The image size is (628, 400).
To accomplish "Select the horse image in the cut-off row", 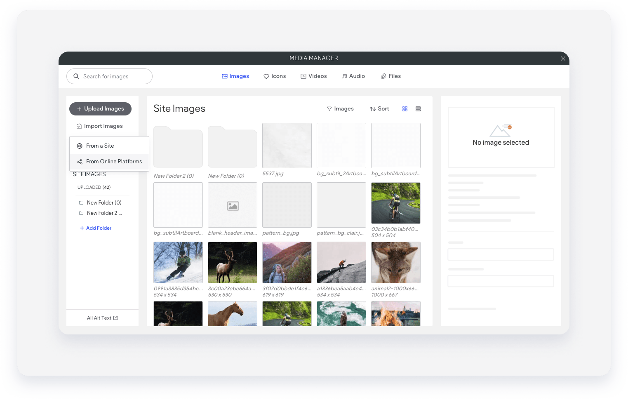I will (233, 314).
